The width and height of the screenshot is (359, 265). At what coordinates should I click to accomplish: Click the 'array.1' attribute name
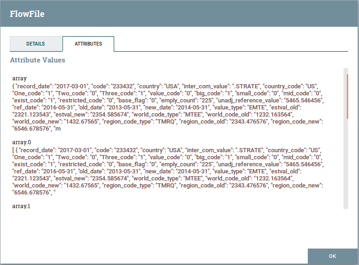pos(21,206)
